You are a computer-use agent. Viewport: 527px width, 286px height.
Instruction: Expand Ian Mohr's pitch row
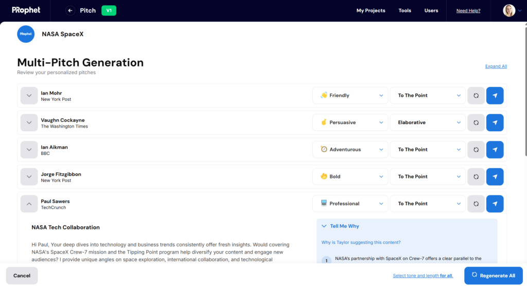coord(29,96)
